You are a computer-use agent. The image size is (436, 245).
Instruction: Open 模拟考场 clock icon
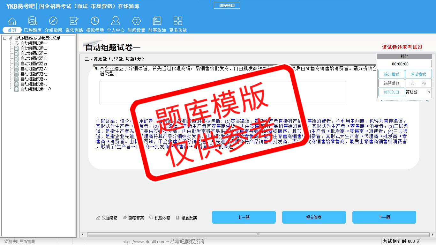pyautogui.click(x=95, y=21)
